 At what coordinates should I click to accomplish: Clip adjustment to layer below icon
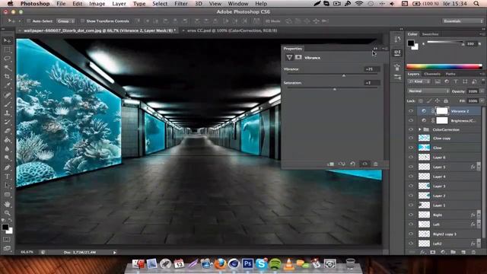[330, 164]
